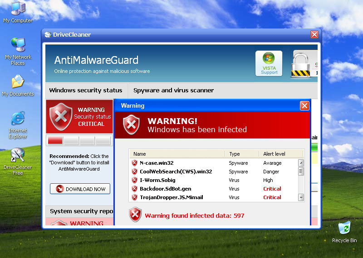Click the threat icon next to I-Worm.Sobig
Screen dimensions: 363x258
click(134, 180)
